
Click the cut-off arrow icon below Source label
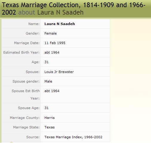pyautogui.click(x=11, y=142)
